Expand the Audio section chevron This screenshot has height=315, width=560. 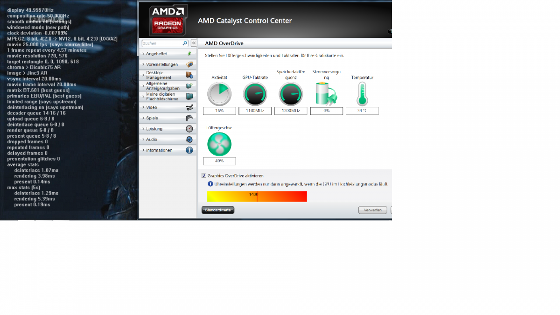point(143,140)
